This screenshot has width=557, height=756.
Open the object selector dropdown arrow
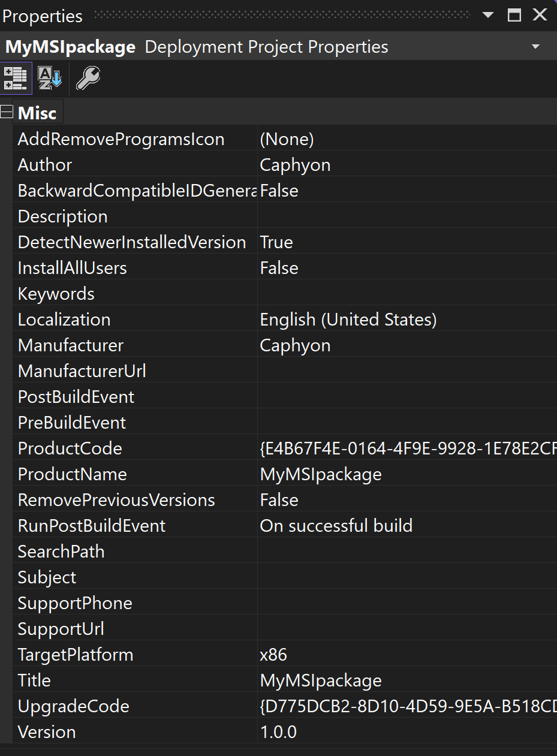point(535,47)
